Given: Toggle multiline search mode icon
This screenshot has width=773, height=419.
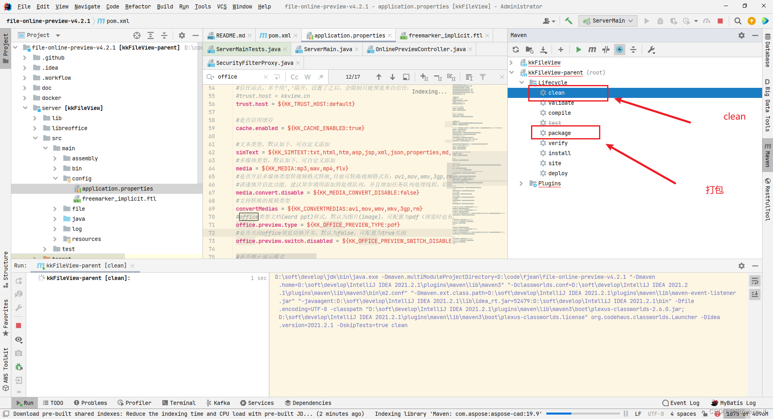Looking at the screenshot, I should (277, 77).
